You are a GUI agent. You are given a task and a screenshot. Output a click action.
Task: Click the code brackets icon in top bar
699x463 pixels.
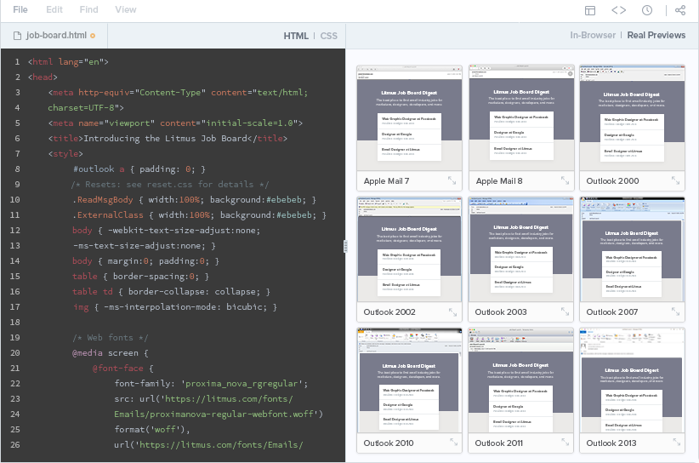(619, 10)
